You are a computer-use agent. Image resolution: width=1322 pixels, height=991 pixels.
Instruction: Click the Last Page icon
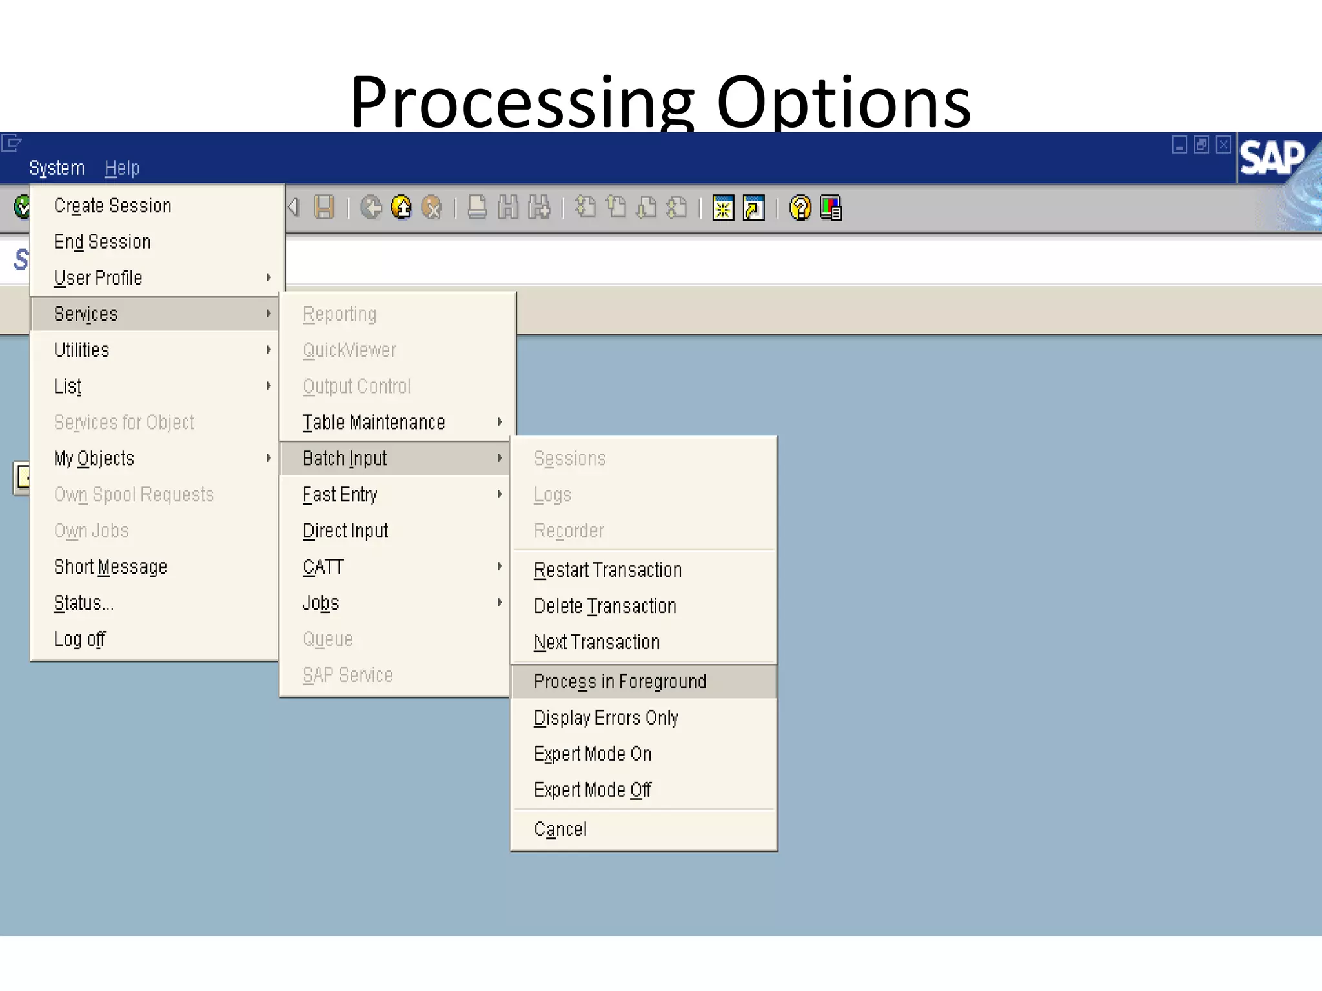676,208
